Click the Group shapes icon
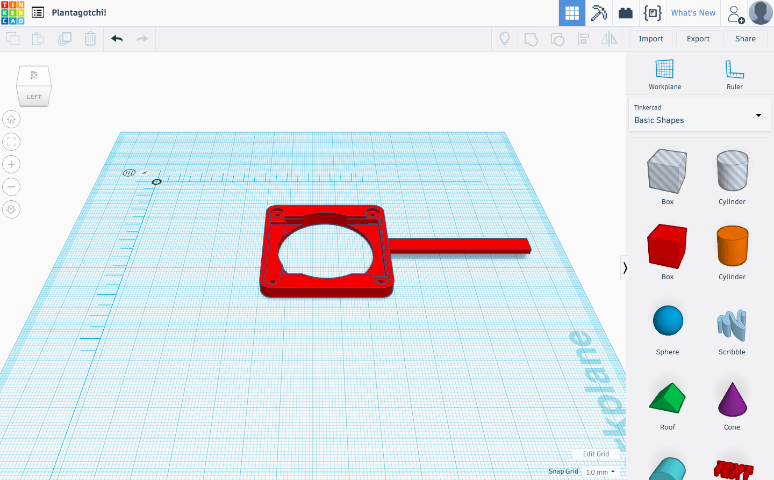The image size is (774, 480). [531, 39]
